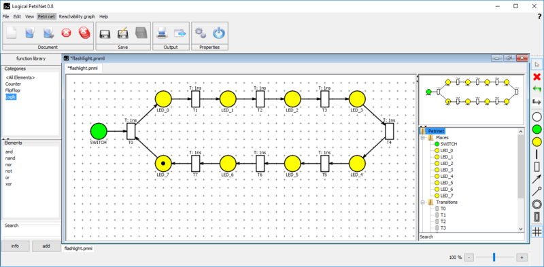Click transition T4 on the canvas
544x267 pixels.
390,131
